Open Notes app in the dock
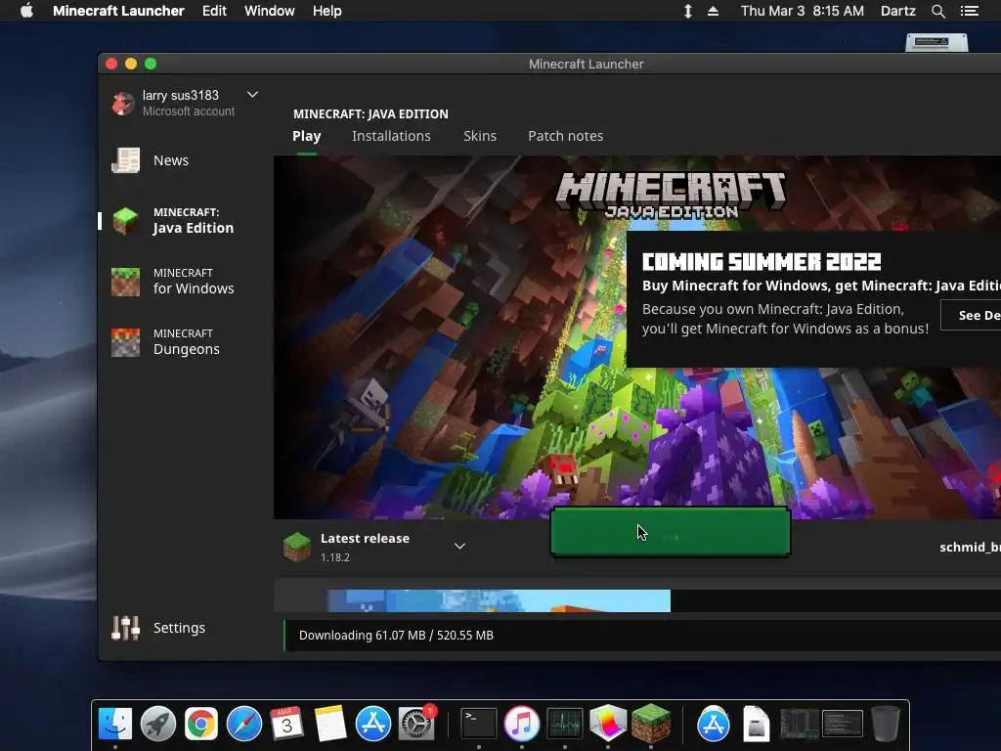This screenshot has height=751, width=1001. [x=330, y=724]
